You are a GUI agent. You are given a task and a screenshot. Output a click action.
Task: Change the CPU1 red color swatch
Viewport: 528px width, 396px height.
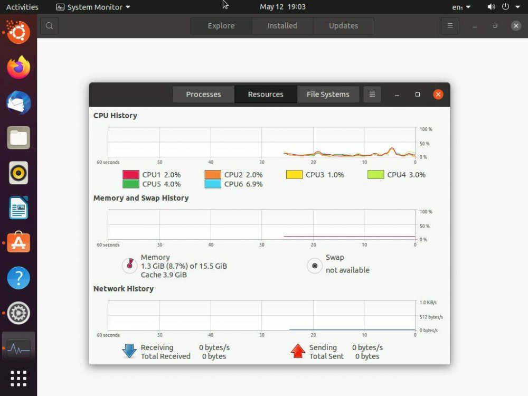(131, 174)
